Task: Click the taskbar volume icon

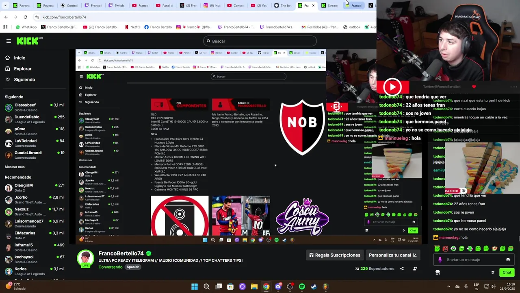Action: click(494, 286)
